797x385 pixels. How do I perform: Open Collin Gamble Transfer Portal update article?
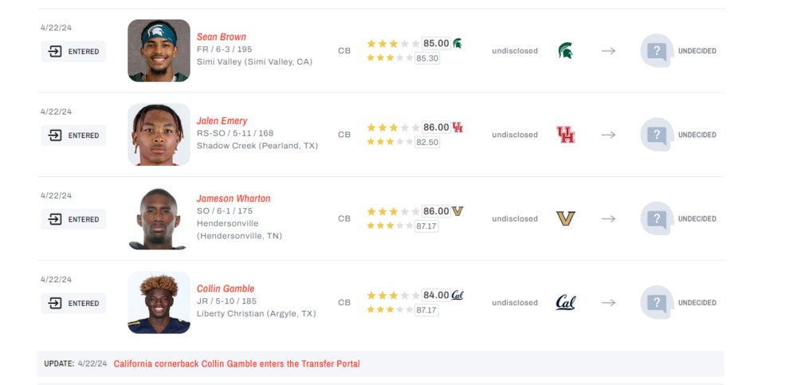pos(237,364)
